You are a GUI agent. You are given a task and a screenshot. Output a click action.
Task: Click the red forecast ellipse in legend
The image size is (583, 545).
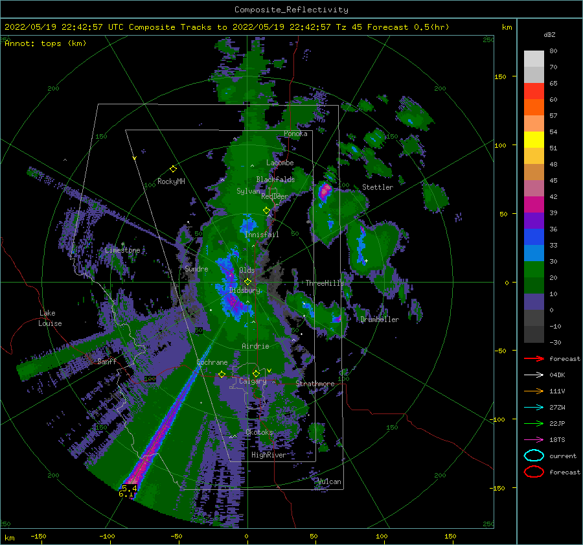click(534, 472)
